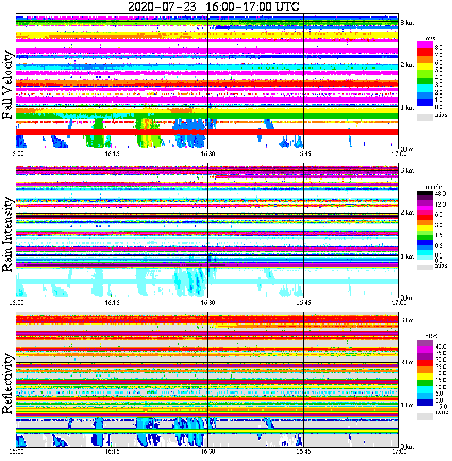
Task: Select the green 1.5 swatch in mm/hr legend
Action: [x=425, y=237]
